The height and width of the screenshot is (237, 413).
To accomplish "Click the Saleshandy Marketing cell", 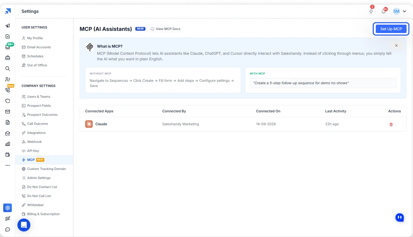I will tap(180, 124).
